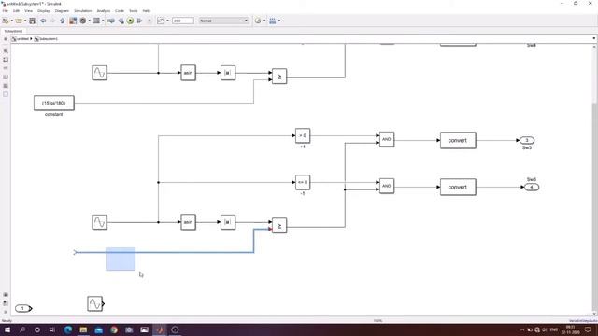Select the convert block feeding Sw6

point(458,187)
